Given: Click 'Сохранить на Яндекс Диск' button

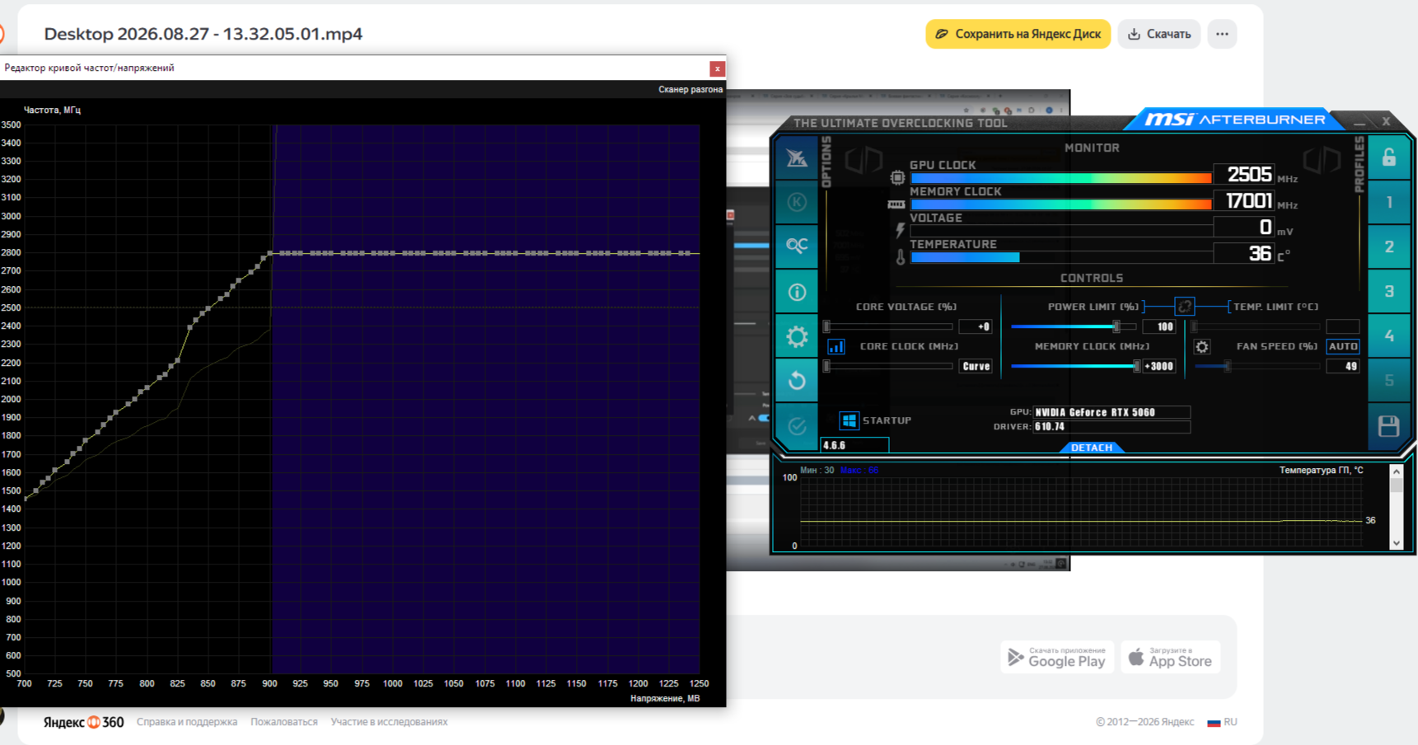Looking at the screenshot, I should point(1018,34).
